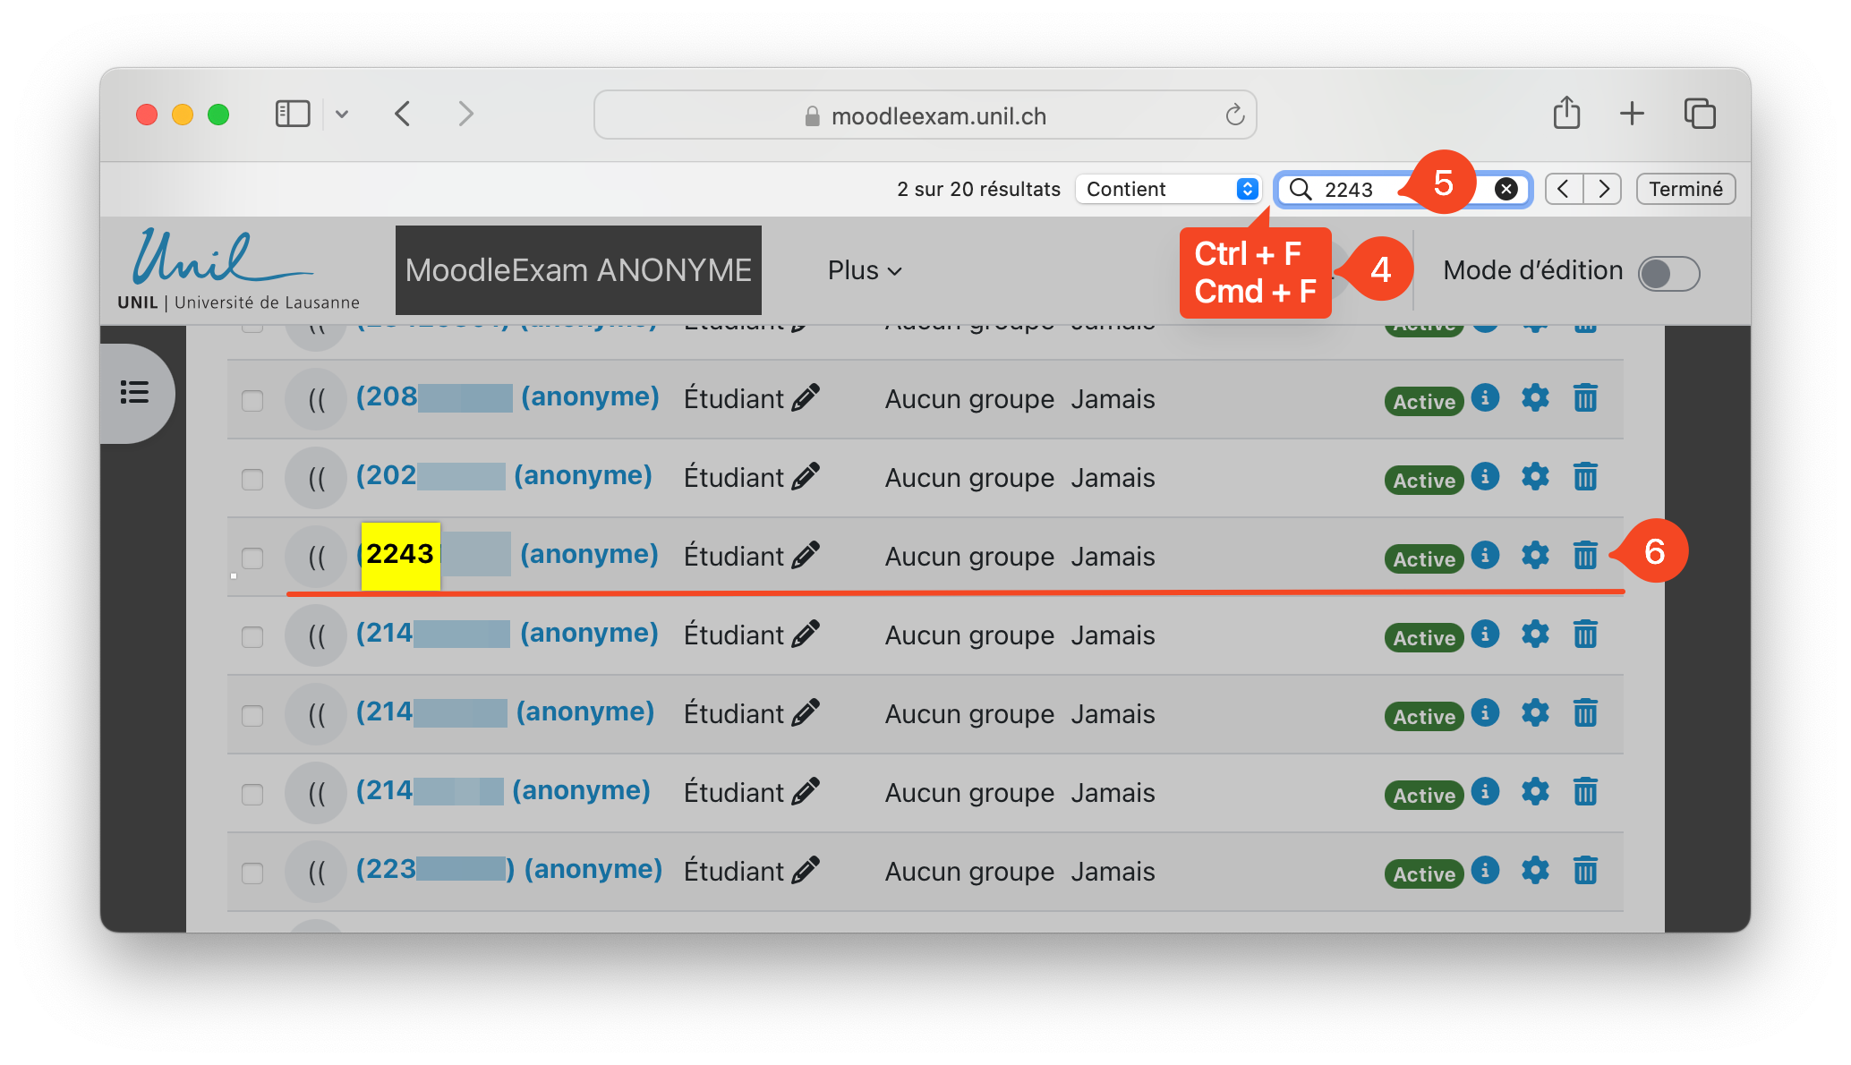Screen dimensions: 1851x1065
Task: Show Safari tab overview icon
Action: pos(1699,114)
